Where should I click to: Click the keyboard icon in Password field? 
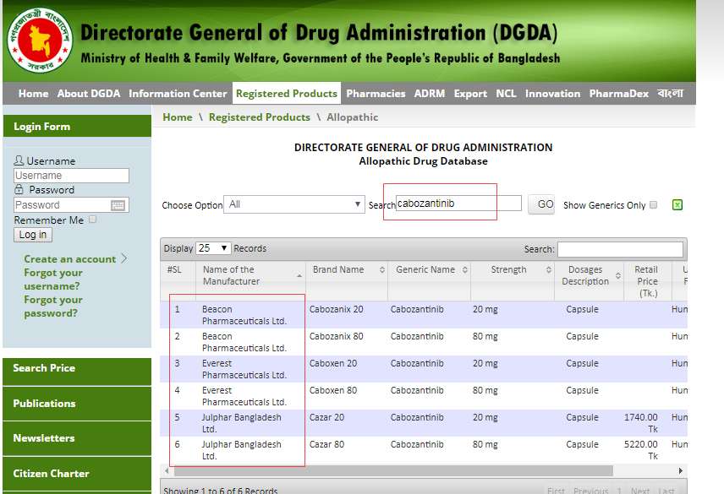click(118, 205)
